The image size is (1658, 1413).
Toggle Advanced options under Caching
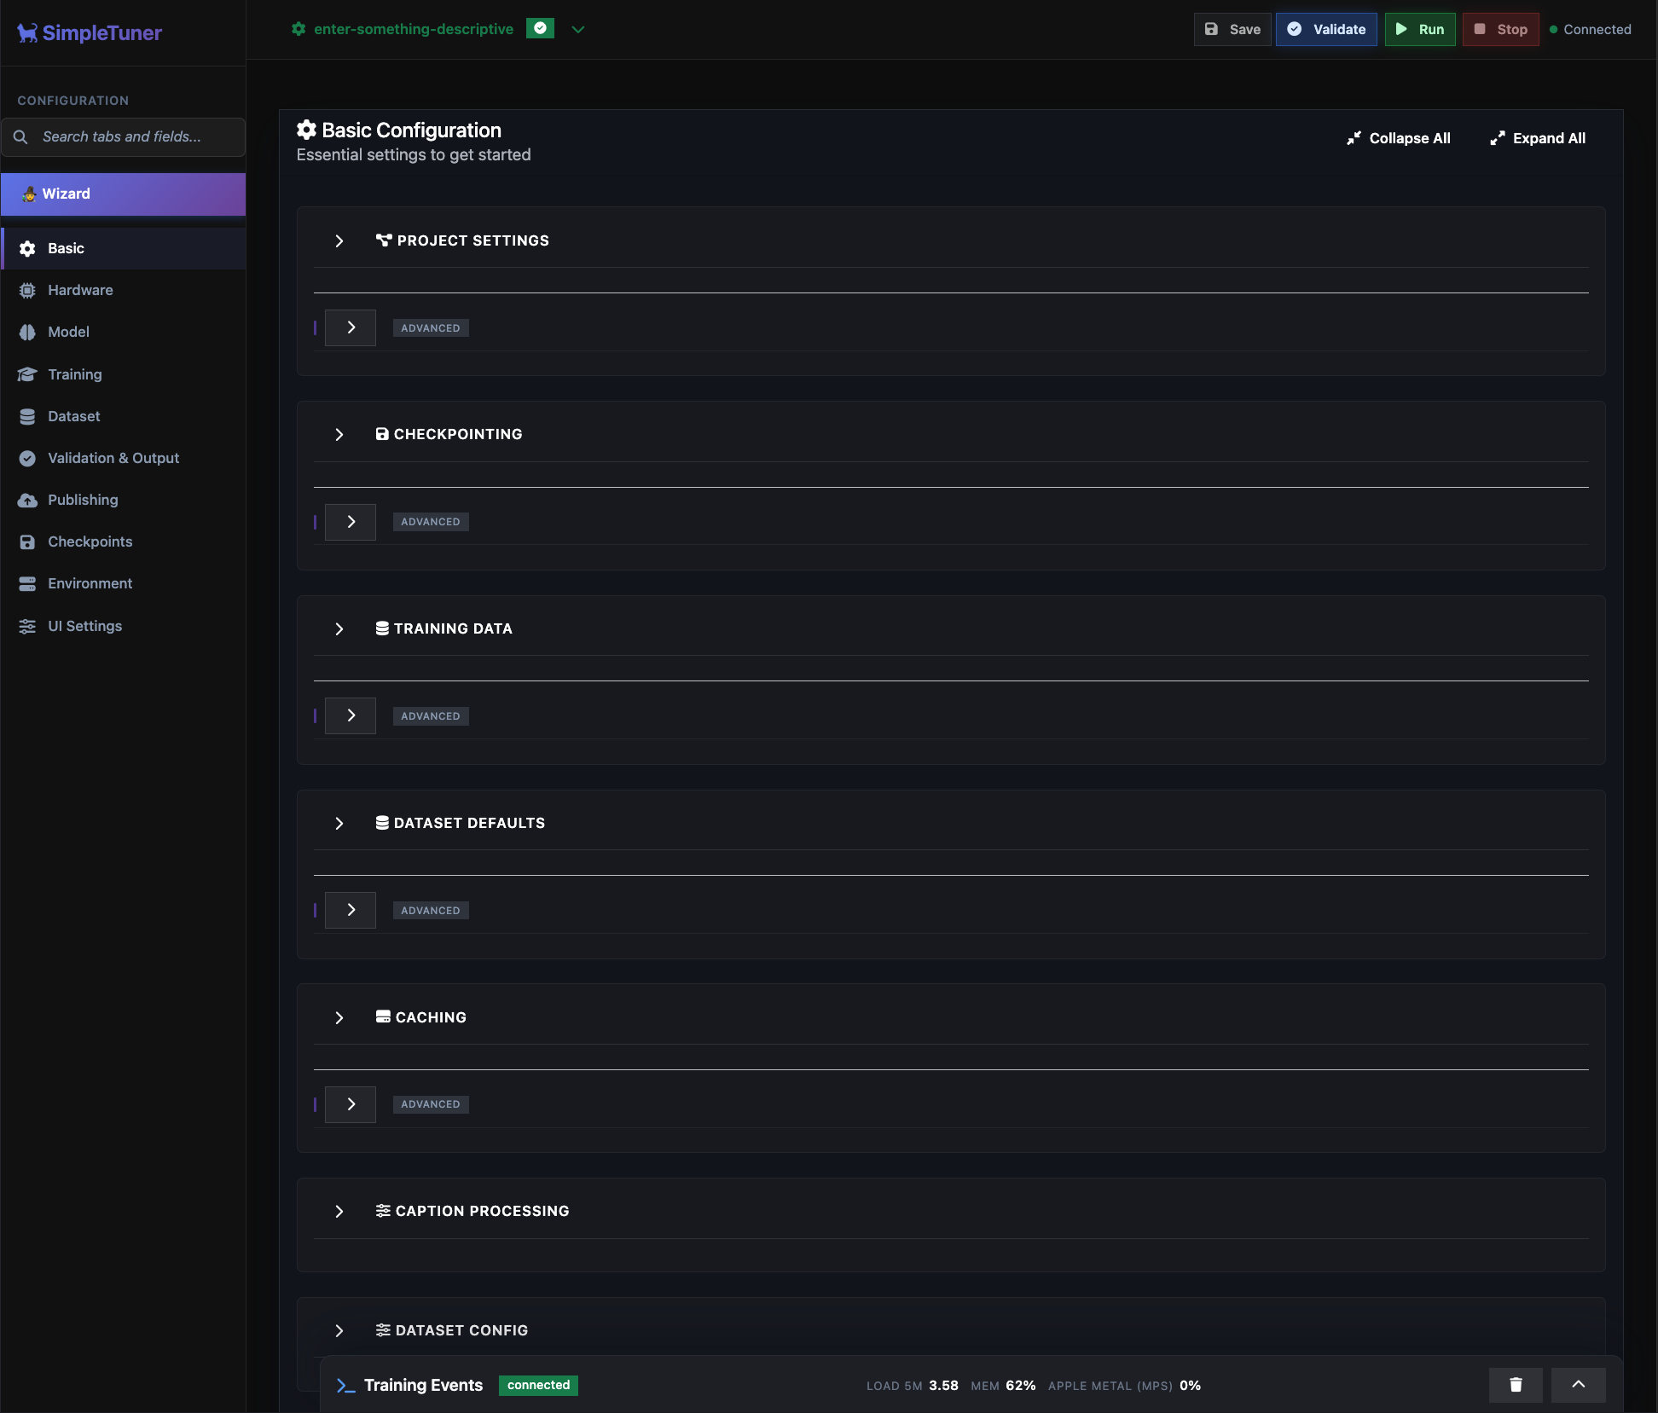coord(351,1104)
